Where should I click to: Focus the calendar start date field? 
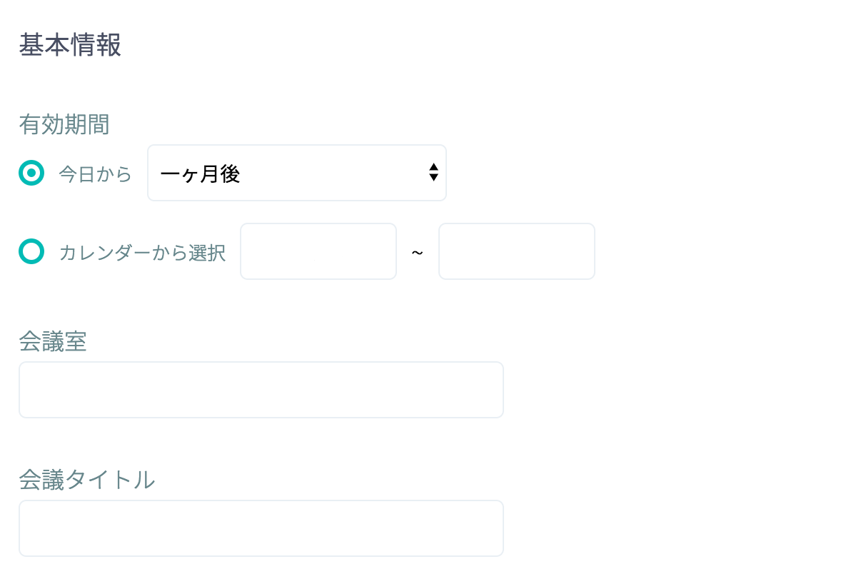[x=318, y=251]
